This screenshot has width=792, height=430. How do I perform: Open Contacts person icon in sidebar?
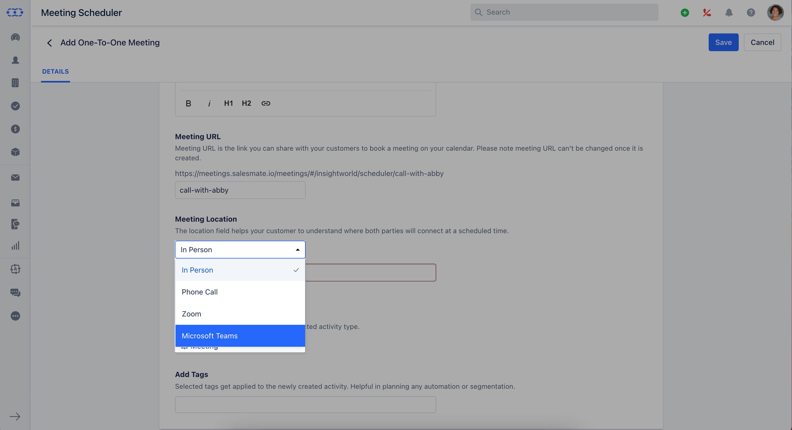point(15,60)
